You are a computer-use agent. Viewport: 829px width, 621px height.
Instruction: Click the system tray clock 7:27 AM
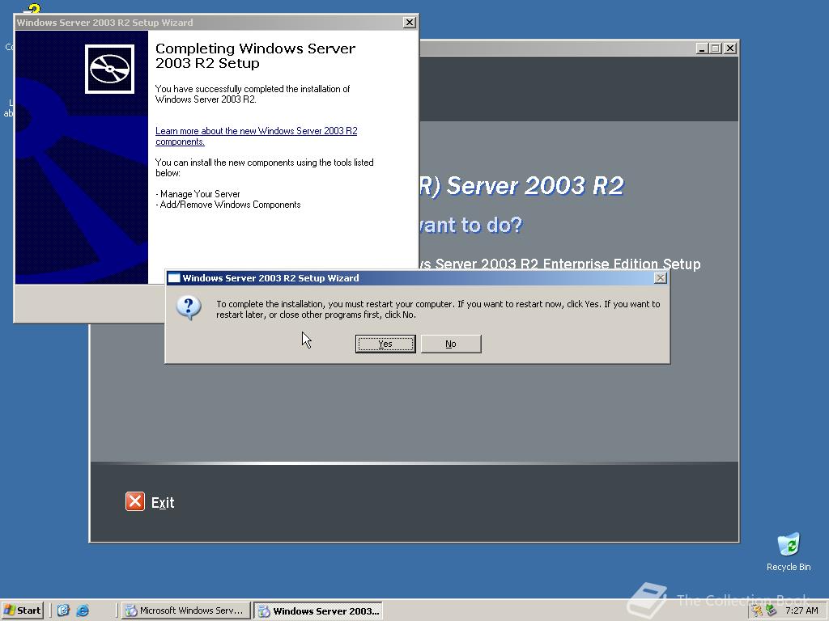(801, 610)
